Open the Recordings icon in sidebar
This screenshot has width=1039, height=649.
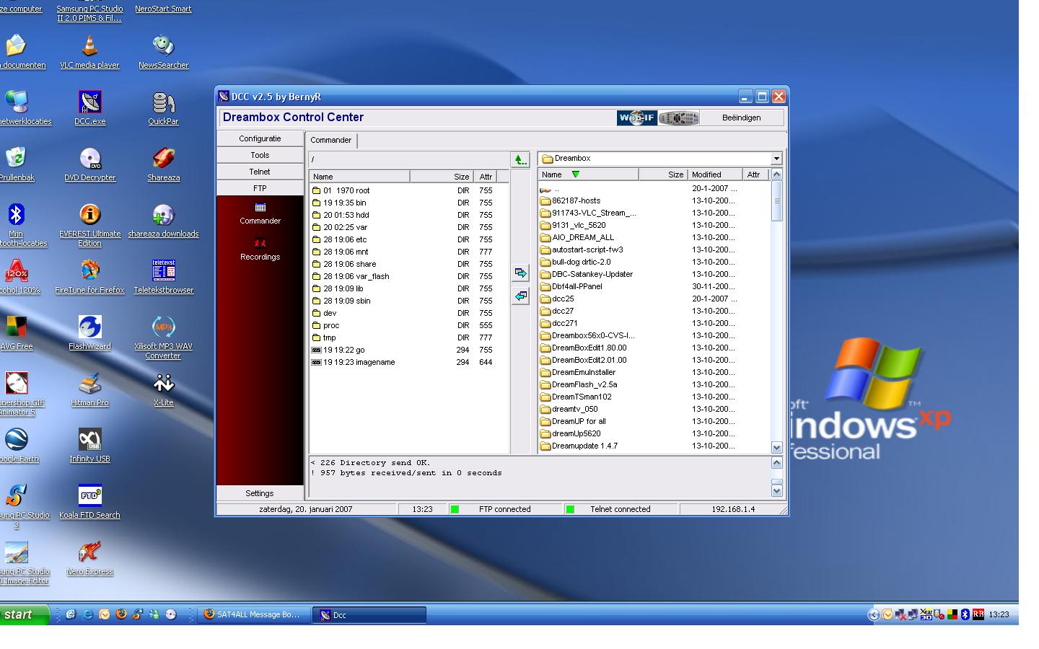pos(260,250)
